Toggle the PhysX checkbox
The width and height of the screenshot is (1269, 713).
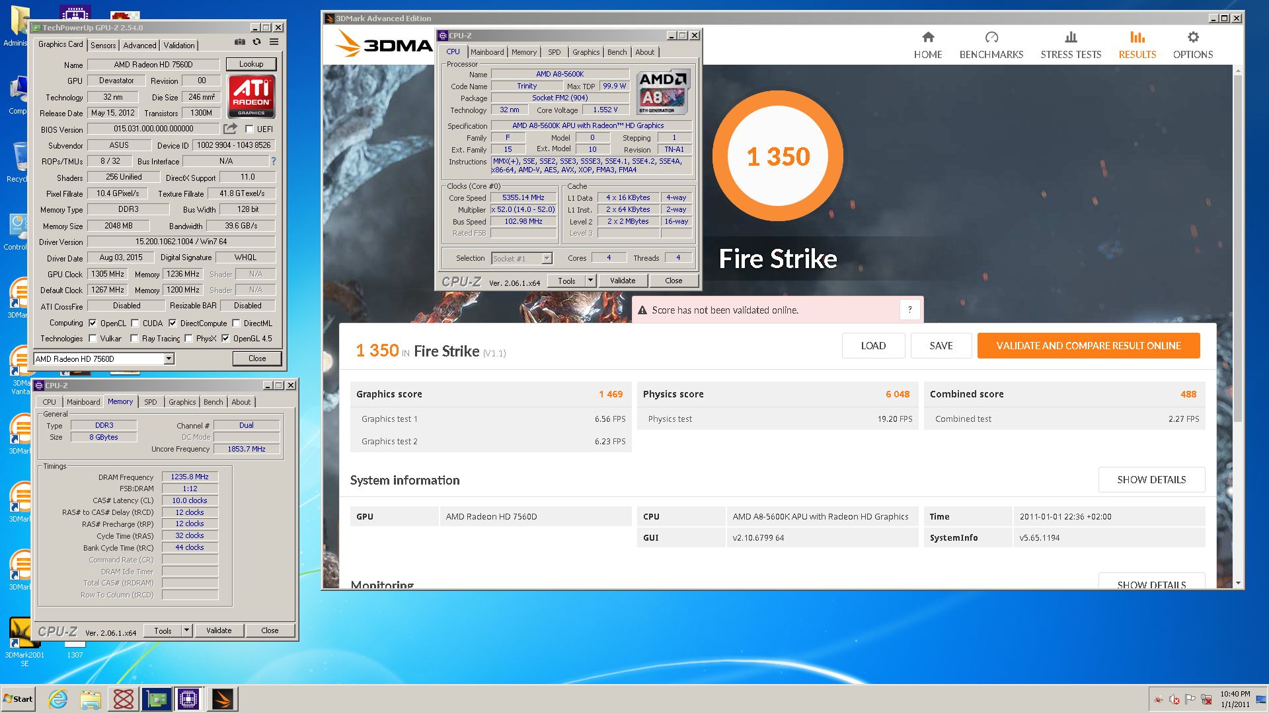[188, 339]
